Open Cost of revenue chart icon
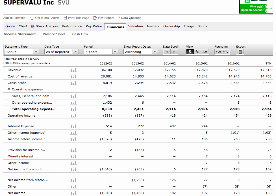This screenshot has width=276, height=196. 73,77
